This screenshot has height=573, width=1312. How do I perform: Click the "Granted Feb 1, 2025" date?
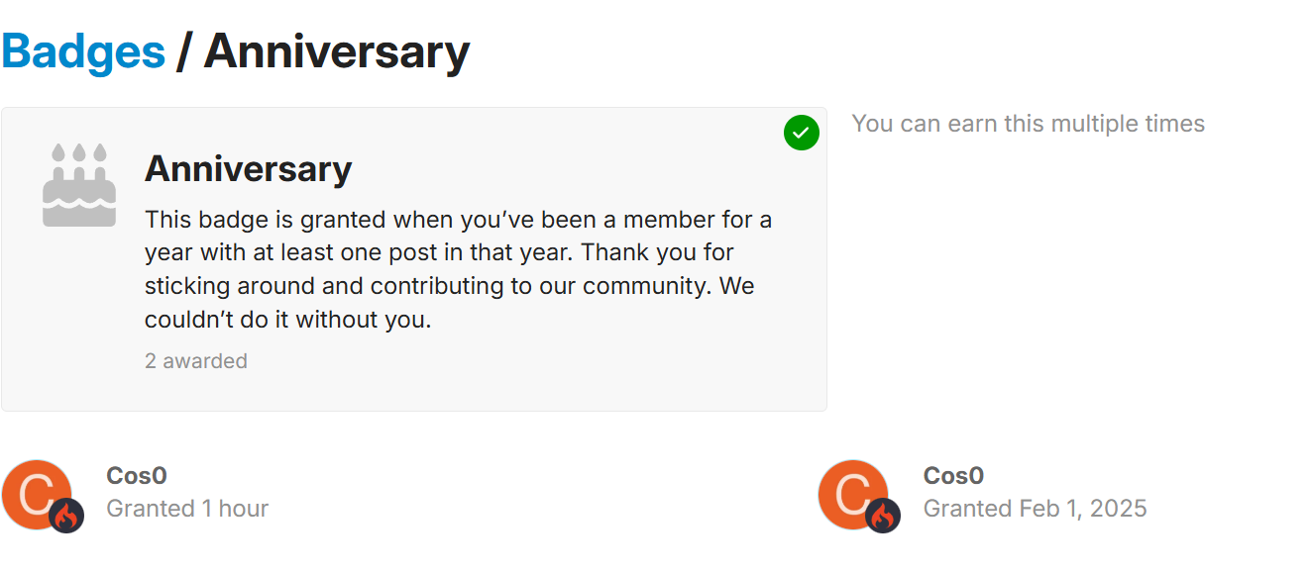(1036, 509)
